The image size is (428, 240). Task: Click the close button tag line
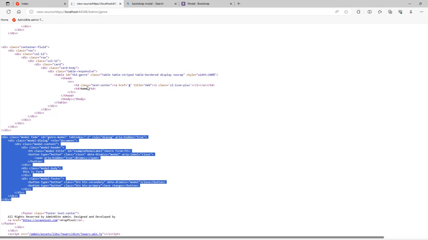pyautogui.click(x=91, y=154)
